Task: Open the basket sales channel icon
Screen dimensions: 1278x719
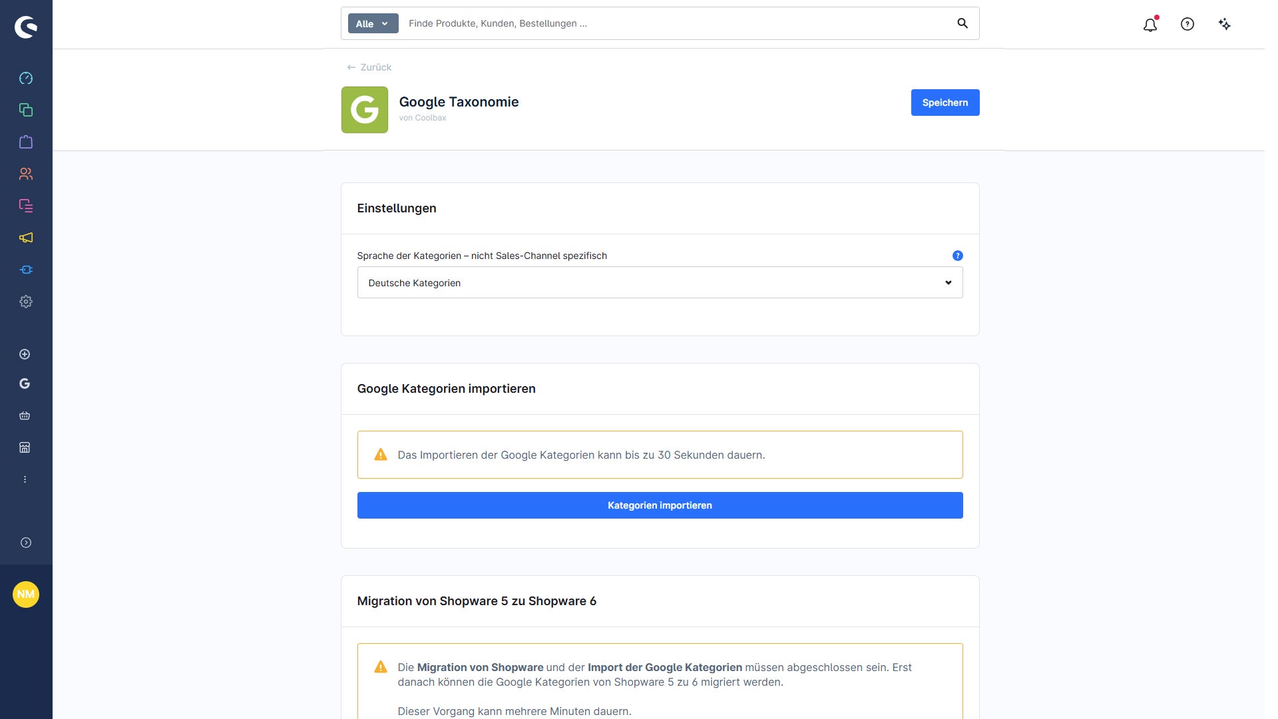Action: click(x=25, y=415)
